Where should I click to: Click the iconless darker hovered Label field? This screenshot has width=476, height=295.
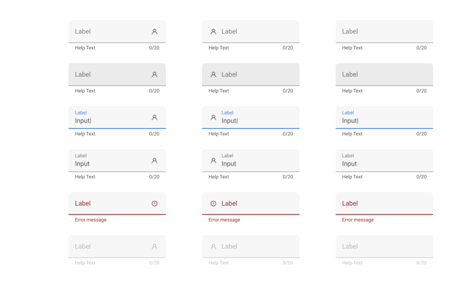click(x=384, y=75)
